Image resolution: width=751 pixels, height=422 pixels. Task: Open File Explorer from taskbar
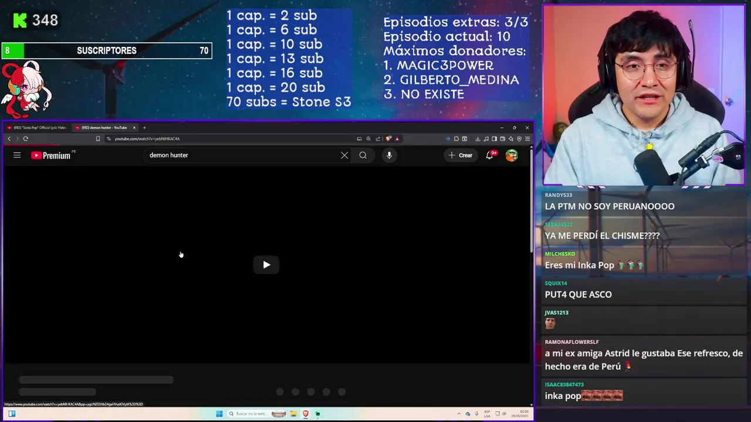point(293,414)
